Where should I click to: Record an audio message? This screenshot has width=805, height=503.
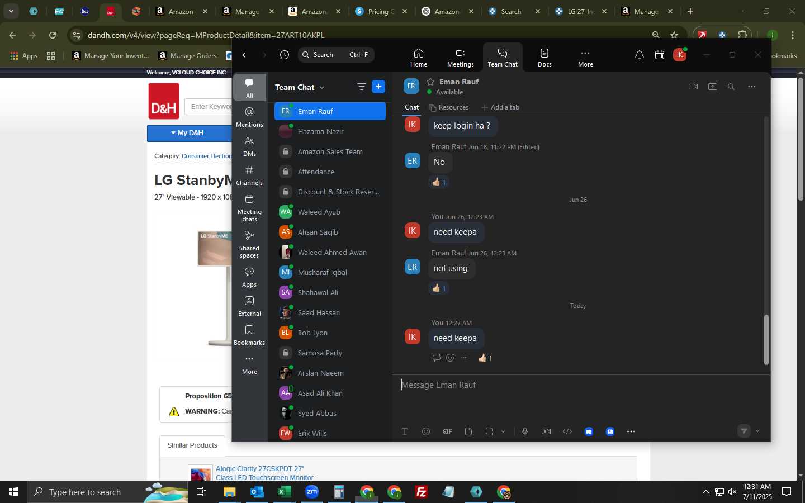click(x=525, y=431)
